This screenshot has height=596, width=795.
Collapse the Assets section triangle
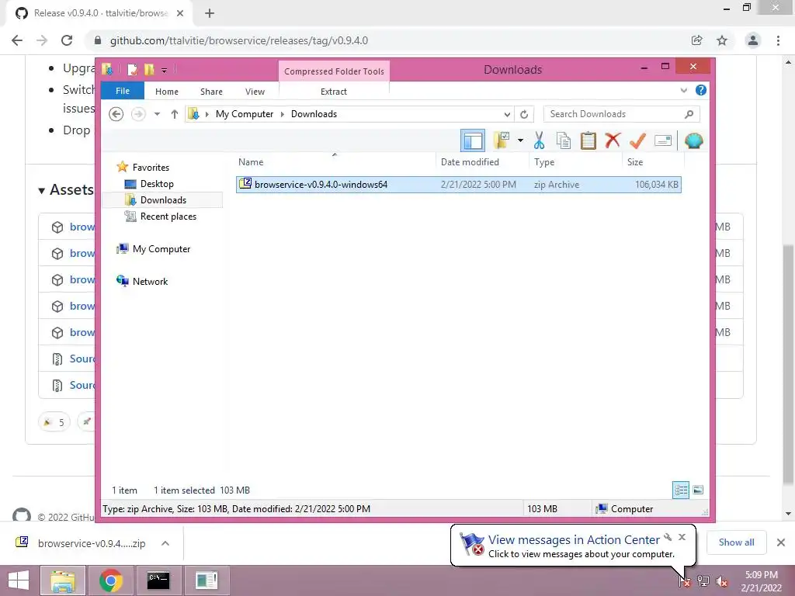[42, 191]
